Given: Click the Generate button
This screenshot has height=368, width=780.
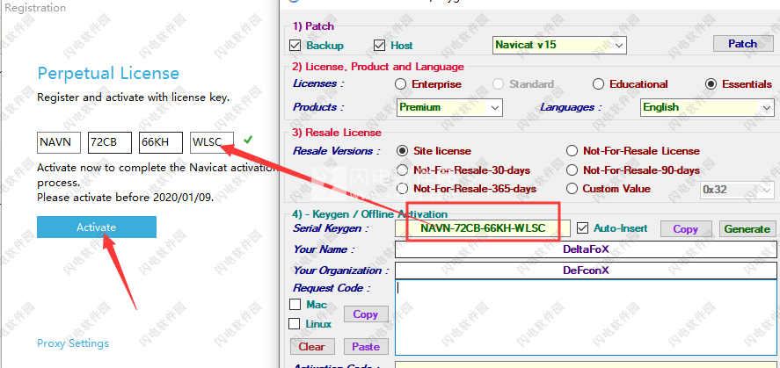Looking at the screenshot, I should 747,229.
